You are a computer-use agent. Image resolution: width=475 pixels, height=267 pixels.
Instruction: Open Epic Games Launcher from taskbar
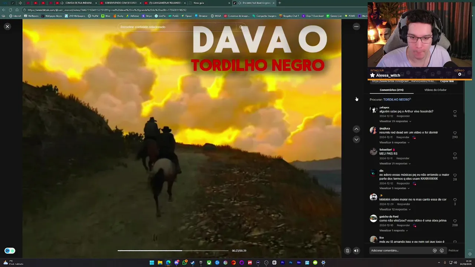(201, 263)
